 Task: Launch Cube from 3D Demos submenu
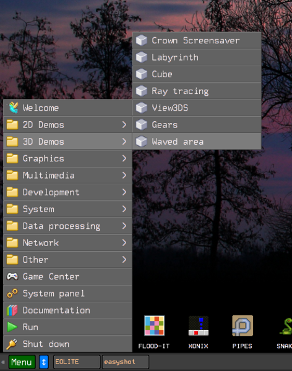[x=197, y=74]
